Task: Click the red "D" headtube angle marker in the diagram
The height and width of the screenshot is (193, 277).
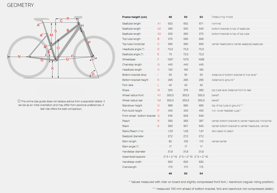Action: pos(93,74)
